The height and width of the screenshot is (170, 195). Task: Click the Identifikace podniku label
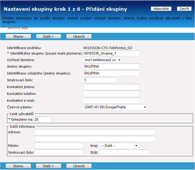[24, 48]
